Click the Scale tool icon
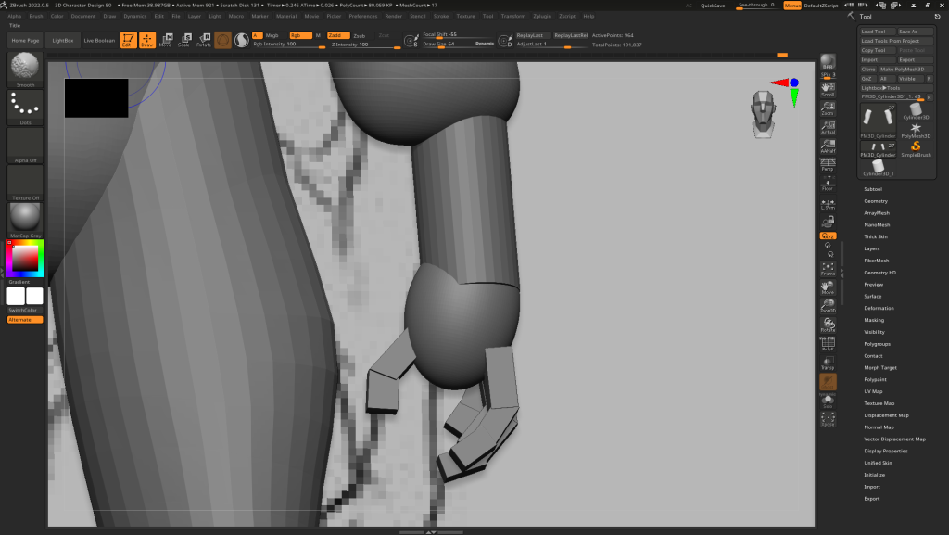Screen dimensions: 949x535 [183, 40]
